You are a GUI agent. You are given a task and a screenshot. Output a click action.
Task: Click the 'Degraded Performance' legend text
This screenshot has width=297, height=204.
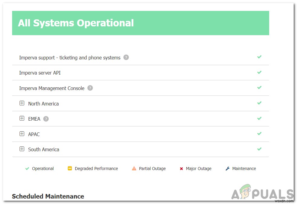pos(96,169)
